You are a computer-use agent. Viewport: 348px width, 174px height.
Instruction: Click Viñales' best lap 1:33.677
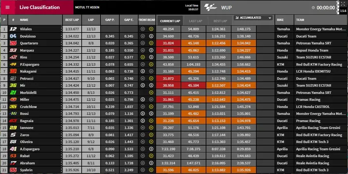click(x=72, y=29)
